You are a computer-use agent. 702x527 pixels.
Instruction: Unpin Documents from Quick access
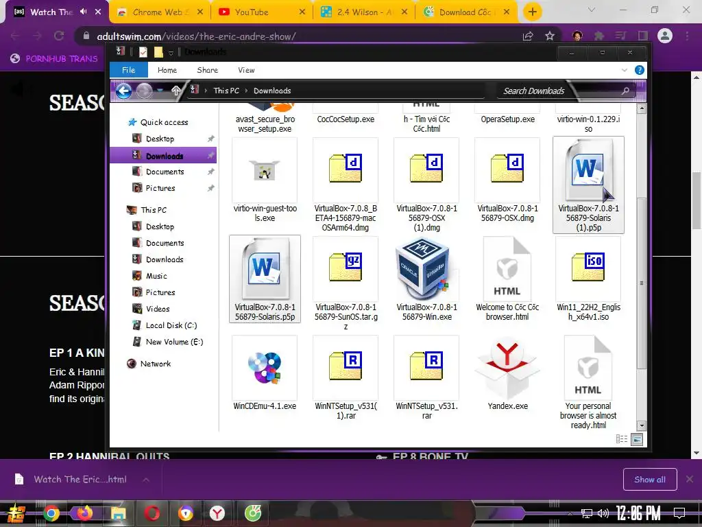(x=211, y=172)
